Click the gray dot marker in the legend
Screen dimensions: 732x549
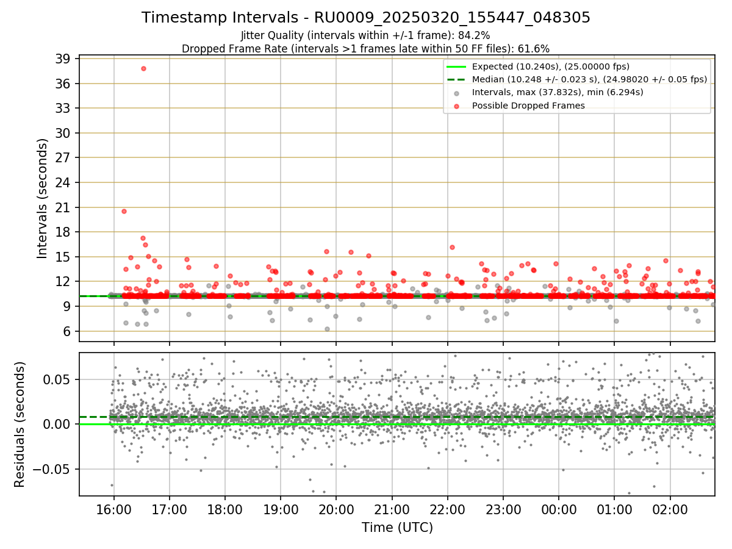pos(456,93)
